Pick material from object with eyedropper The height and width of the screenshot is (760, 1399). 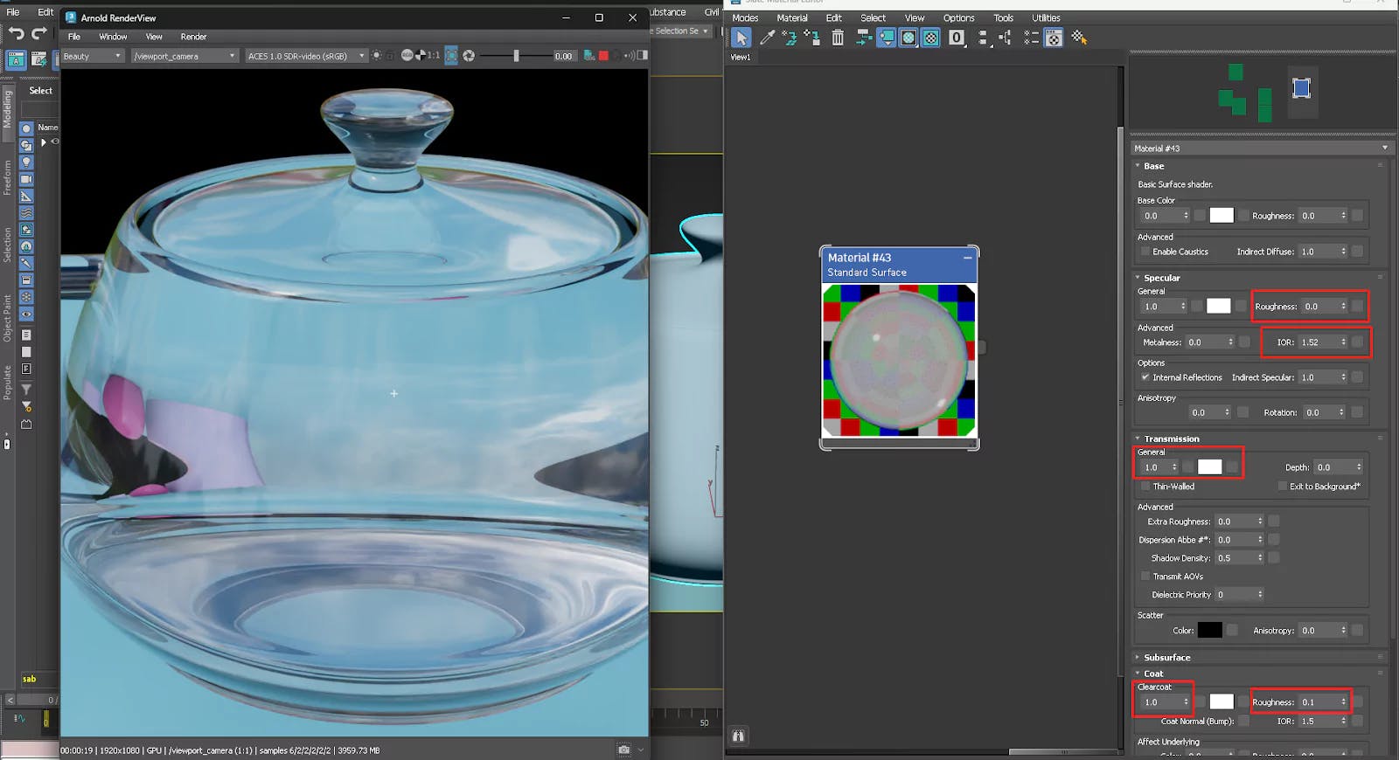(767, 38)
